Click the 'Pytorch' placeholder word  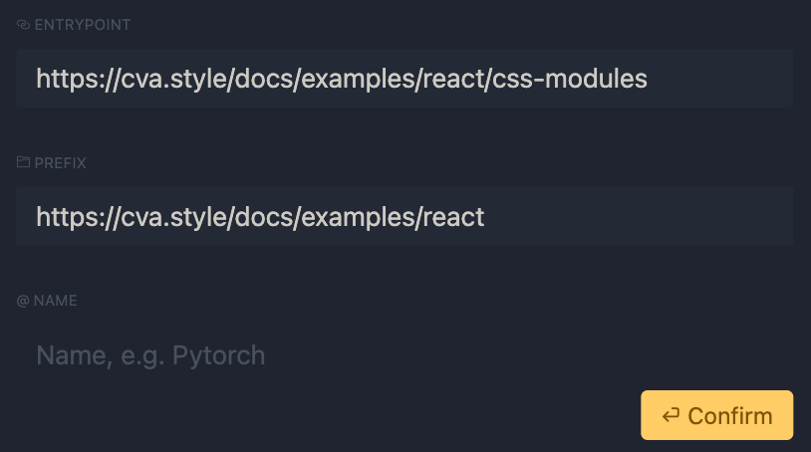click(218, 355)
